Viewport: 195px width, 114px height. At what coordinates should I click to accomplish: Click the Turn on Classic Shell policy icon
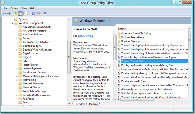[119, 61]
